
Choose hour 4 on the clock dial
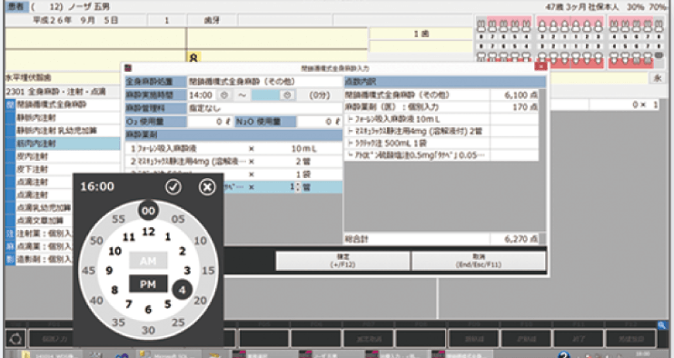[x=182, y=290]
